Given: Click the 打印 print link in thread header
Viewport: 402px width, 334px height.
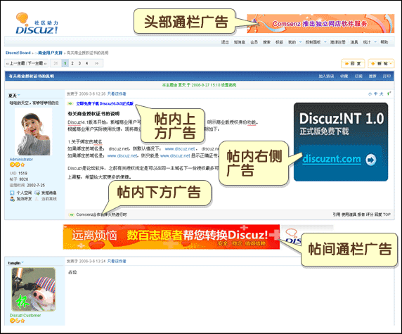Looking at the screenshot, I should click(387, 76).
